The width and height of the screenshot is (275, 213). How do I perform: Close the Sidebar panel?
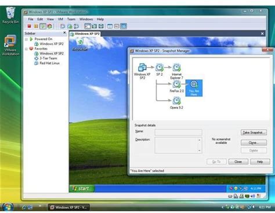pyautogui.click(x=64, y=33)
